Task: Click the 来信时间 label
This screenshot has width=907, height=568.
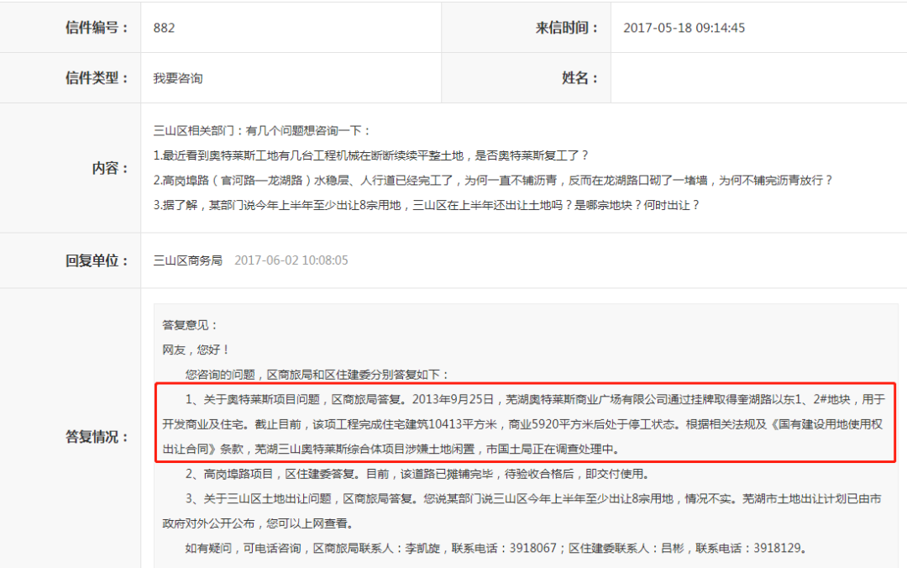Action: (x=567, y=28)
